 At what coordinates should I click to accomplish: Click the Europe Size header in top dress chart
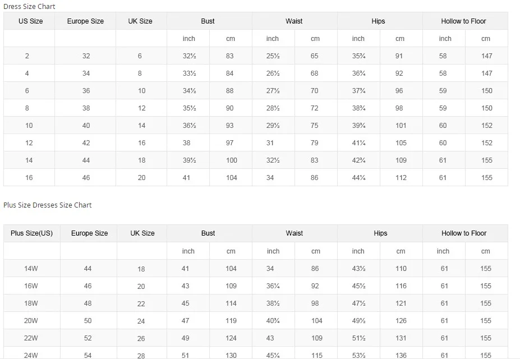(85, 21)
